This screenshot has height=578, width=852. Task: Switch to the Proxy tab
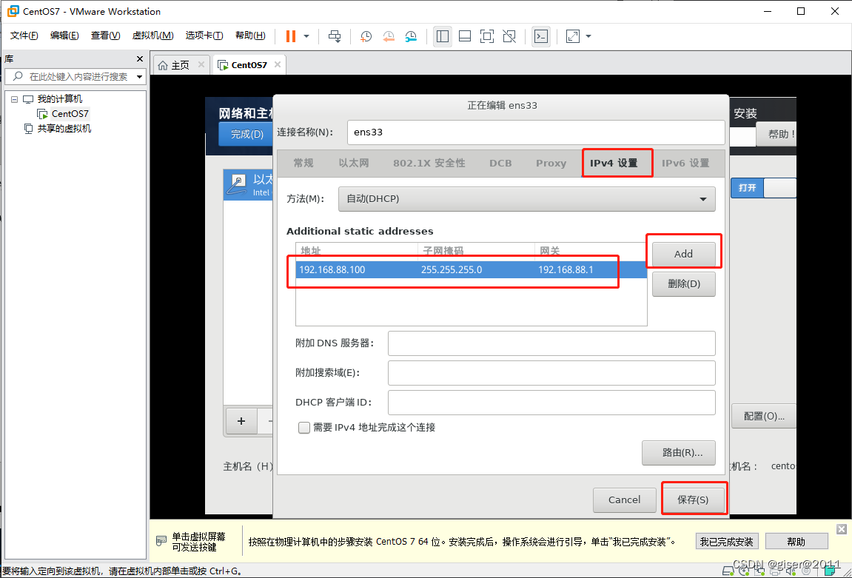coord(551,163)
